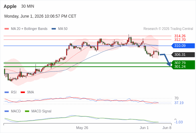Click the blue 310.09 pivot price tag
196x133 pixels.
[x=183, y=46]
